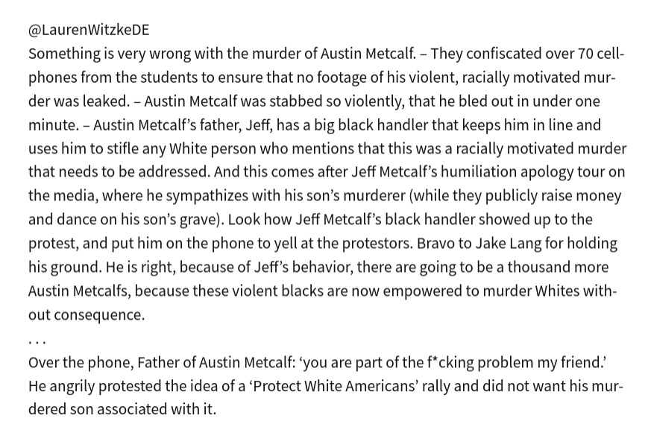Image resolution: width=651 pixels, height=424 pixels.
Task: Click the name 'Austin Metcalf.' in first line
Action: point(368,54)
